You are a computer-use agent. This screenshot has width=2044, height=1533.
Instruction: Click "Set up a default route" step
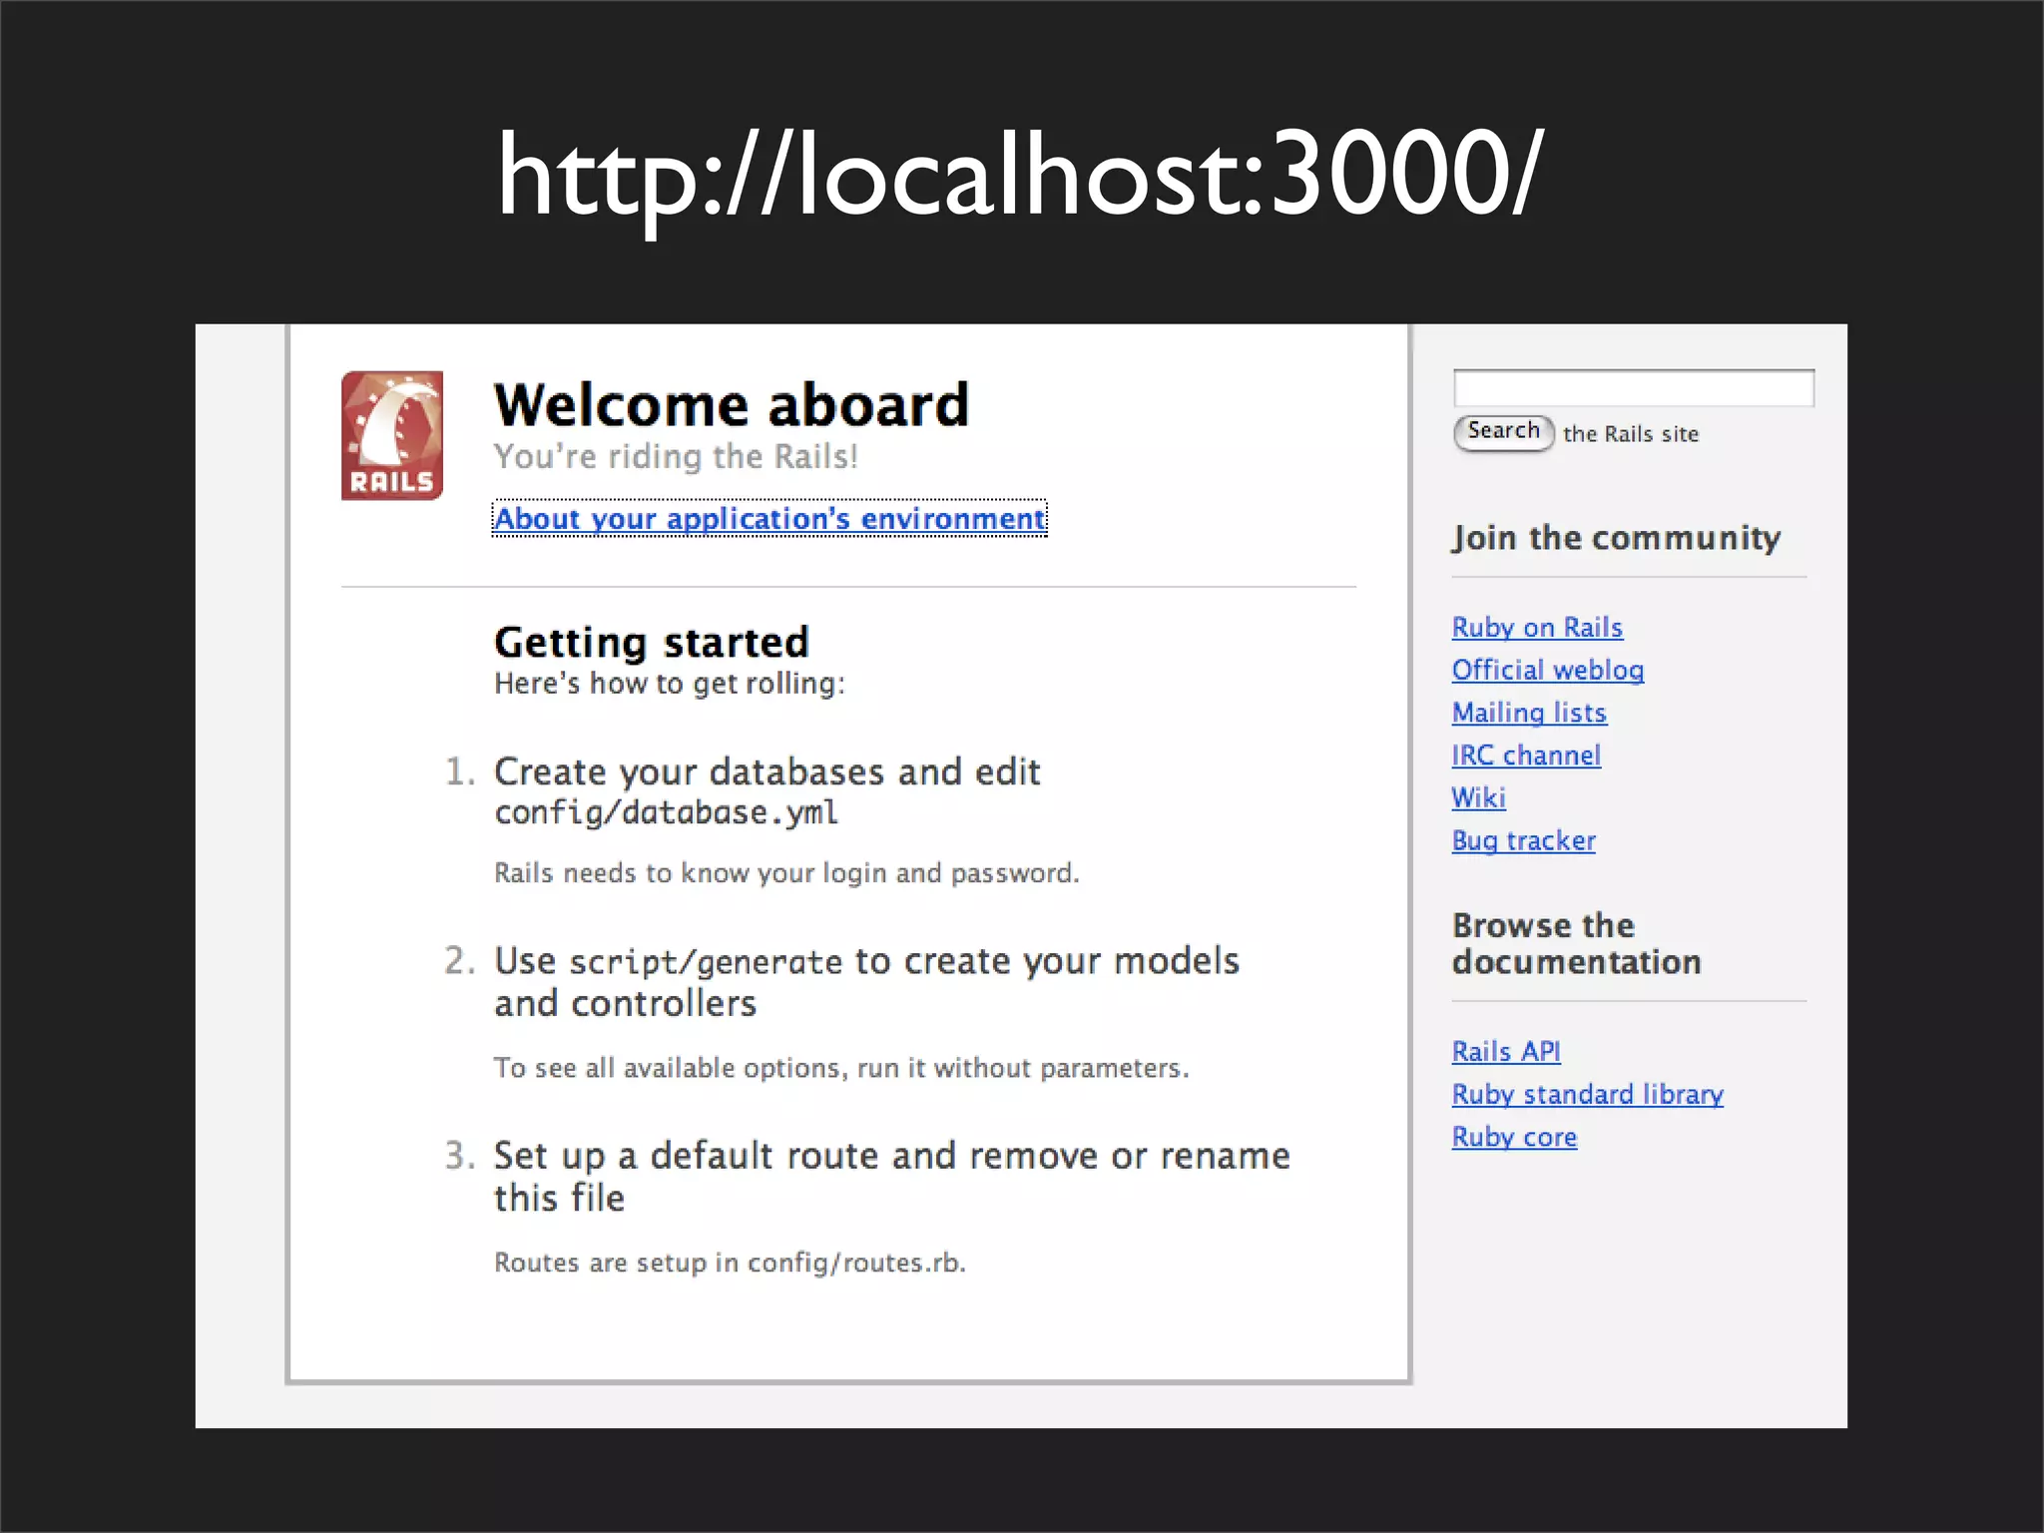click(x=891, y=1176)
